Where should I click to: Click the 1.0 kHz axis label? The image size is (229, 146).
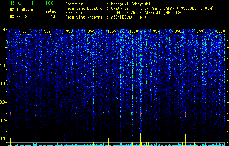pos(3,66)
